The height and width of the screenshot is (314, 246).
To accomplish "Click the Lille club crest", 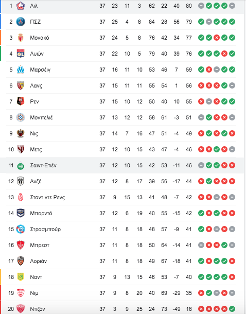I will pyautogui.click(x=21, y=6).
